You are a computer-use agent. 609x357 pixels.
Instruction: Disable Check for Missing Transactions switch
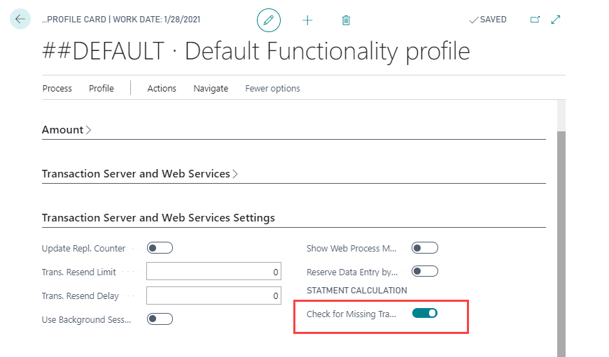(x=425, y=313)
